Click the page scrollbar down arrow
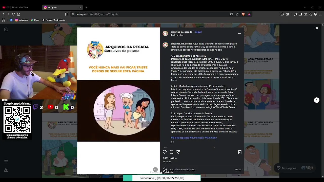 (322, 177)
